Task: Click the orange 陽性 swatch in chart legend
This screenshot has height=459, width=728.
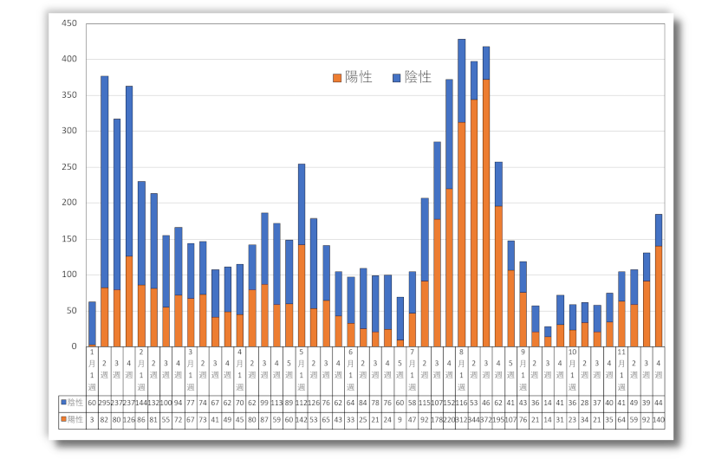Action: pyautogui.click(x=337, y=78)
